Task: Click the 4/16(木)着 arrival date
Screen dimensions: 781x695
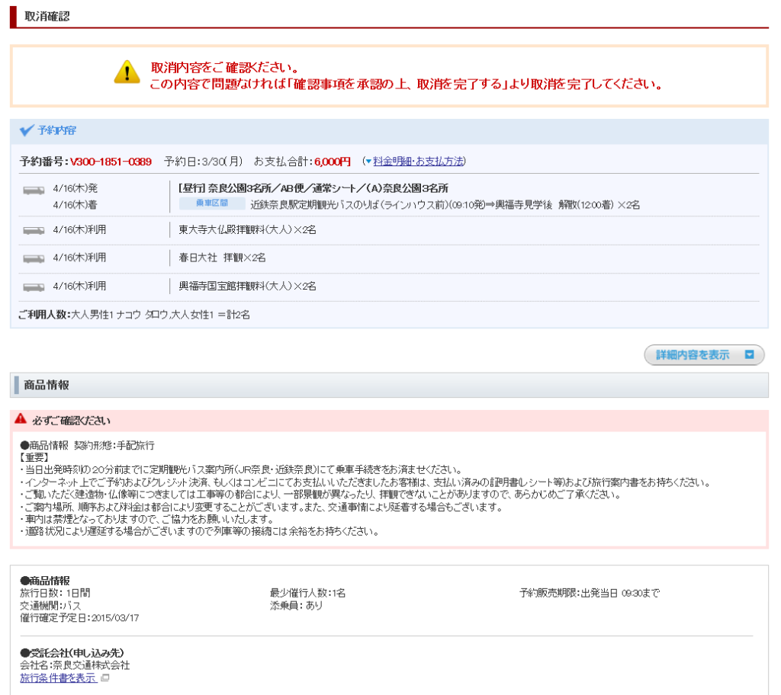Action: [76, 205]
